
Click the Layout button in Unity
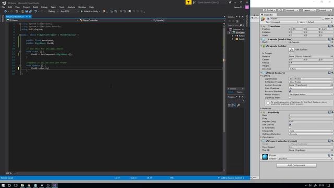[325, 10]
